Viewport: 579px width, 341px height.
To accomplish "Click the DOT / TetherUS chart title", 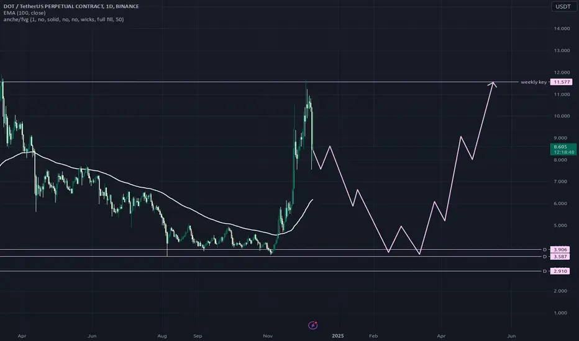I will (71, 6).
